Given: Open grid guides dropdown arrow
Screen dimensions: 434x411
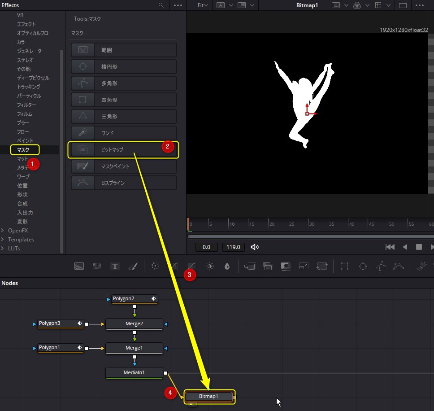Looking at the screenshot, I should pyautogui.click(x=388, y=5).
